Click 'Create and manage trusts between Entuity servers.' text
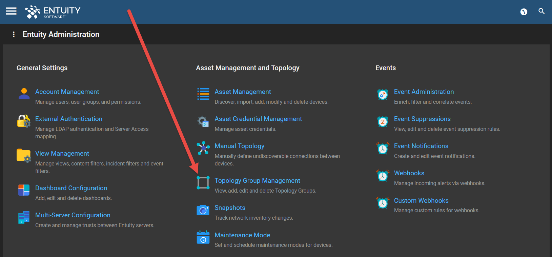The height and width of the screenshot is (257, 552). tap(95, 225)
